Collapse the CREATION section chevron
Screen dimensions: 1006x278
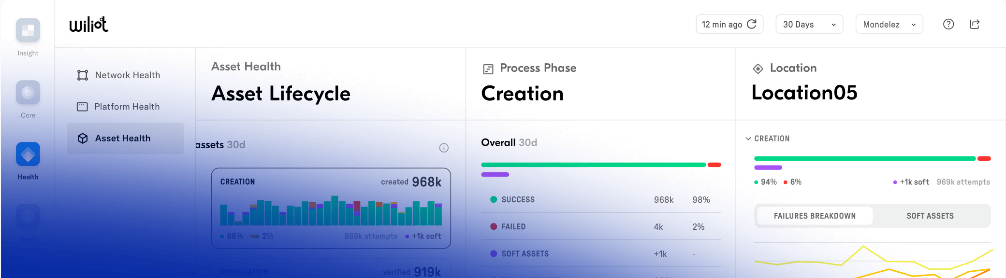[x=748, y=139]
